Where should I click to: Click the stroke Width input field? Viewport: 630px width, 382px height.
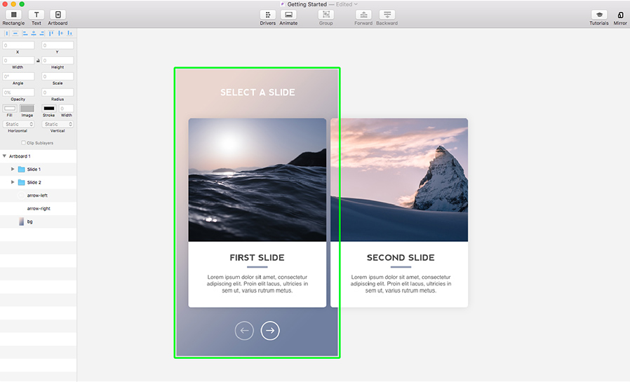point(66,109)
